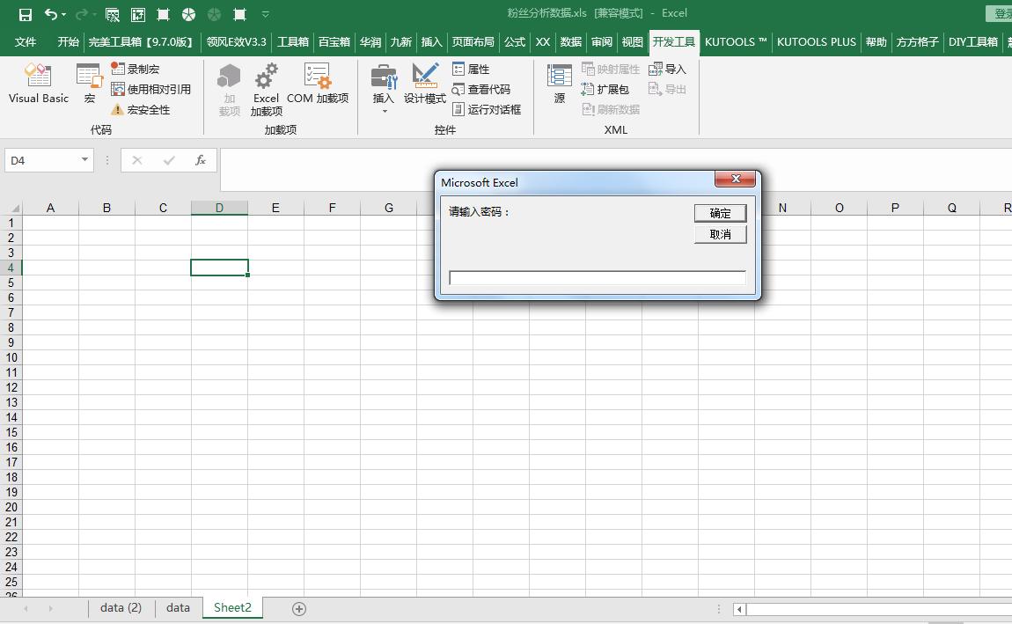Switch to the 百宝箱 tab
Image resolution: width=1012 pixels, height=624 pixels.
click(x=334, y=42)
